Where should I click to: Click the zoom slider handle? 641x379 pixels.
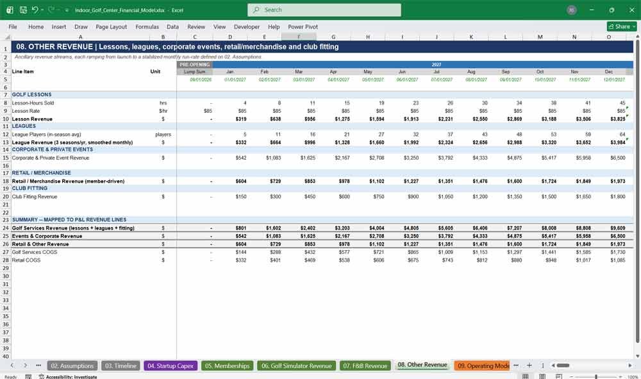(596, 376)
